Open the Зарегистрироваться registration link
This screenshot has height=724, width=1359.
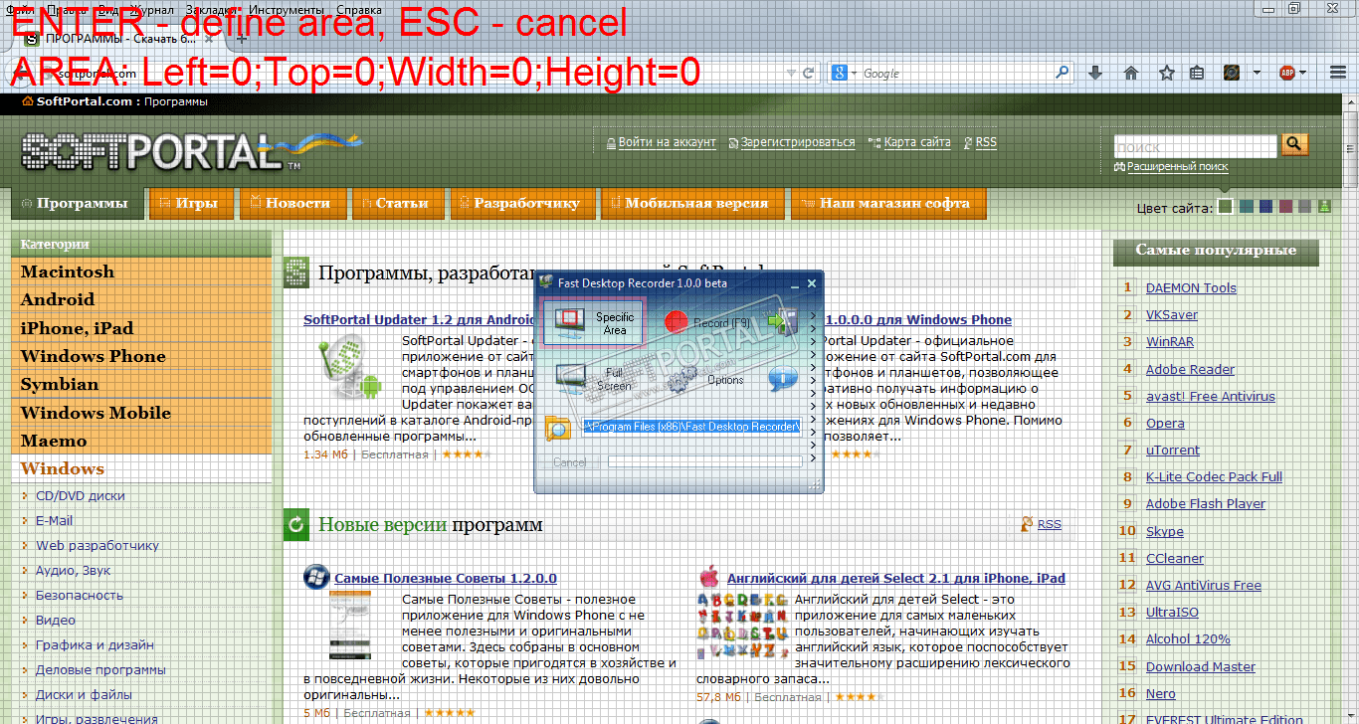(798, 142)
